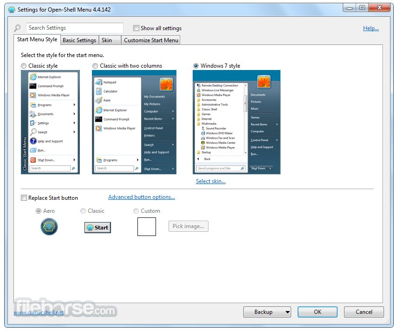Click the flower user picture in Windows 7 preview

point(264,82)
